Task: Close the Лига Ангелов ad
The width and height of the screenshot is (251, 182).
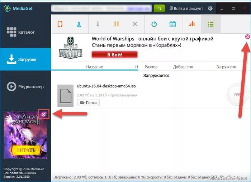Action: (x=43, y=114)
